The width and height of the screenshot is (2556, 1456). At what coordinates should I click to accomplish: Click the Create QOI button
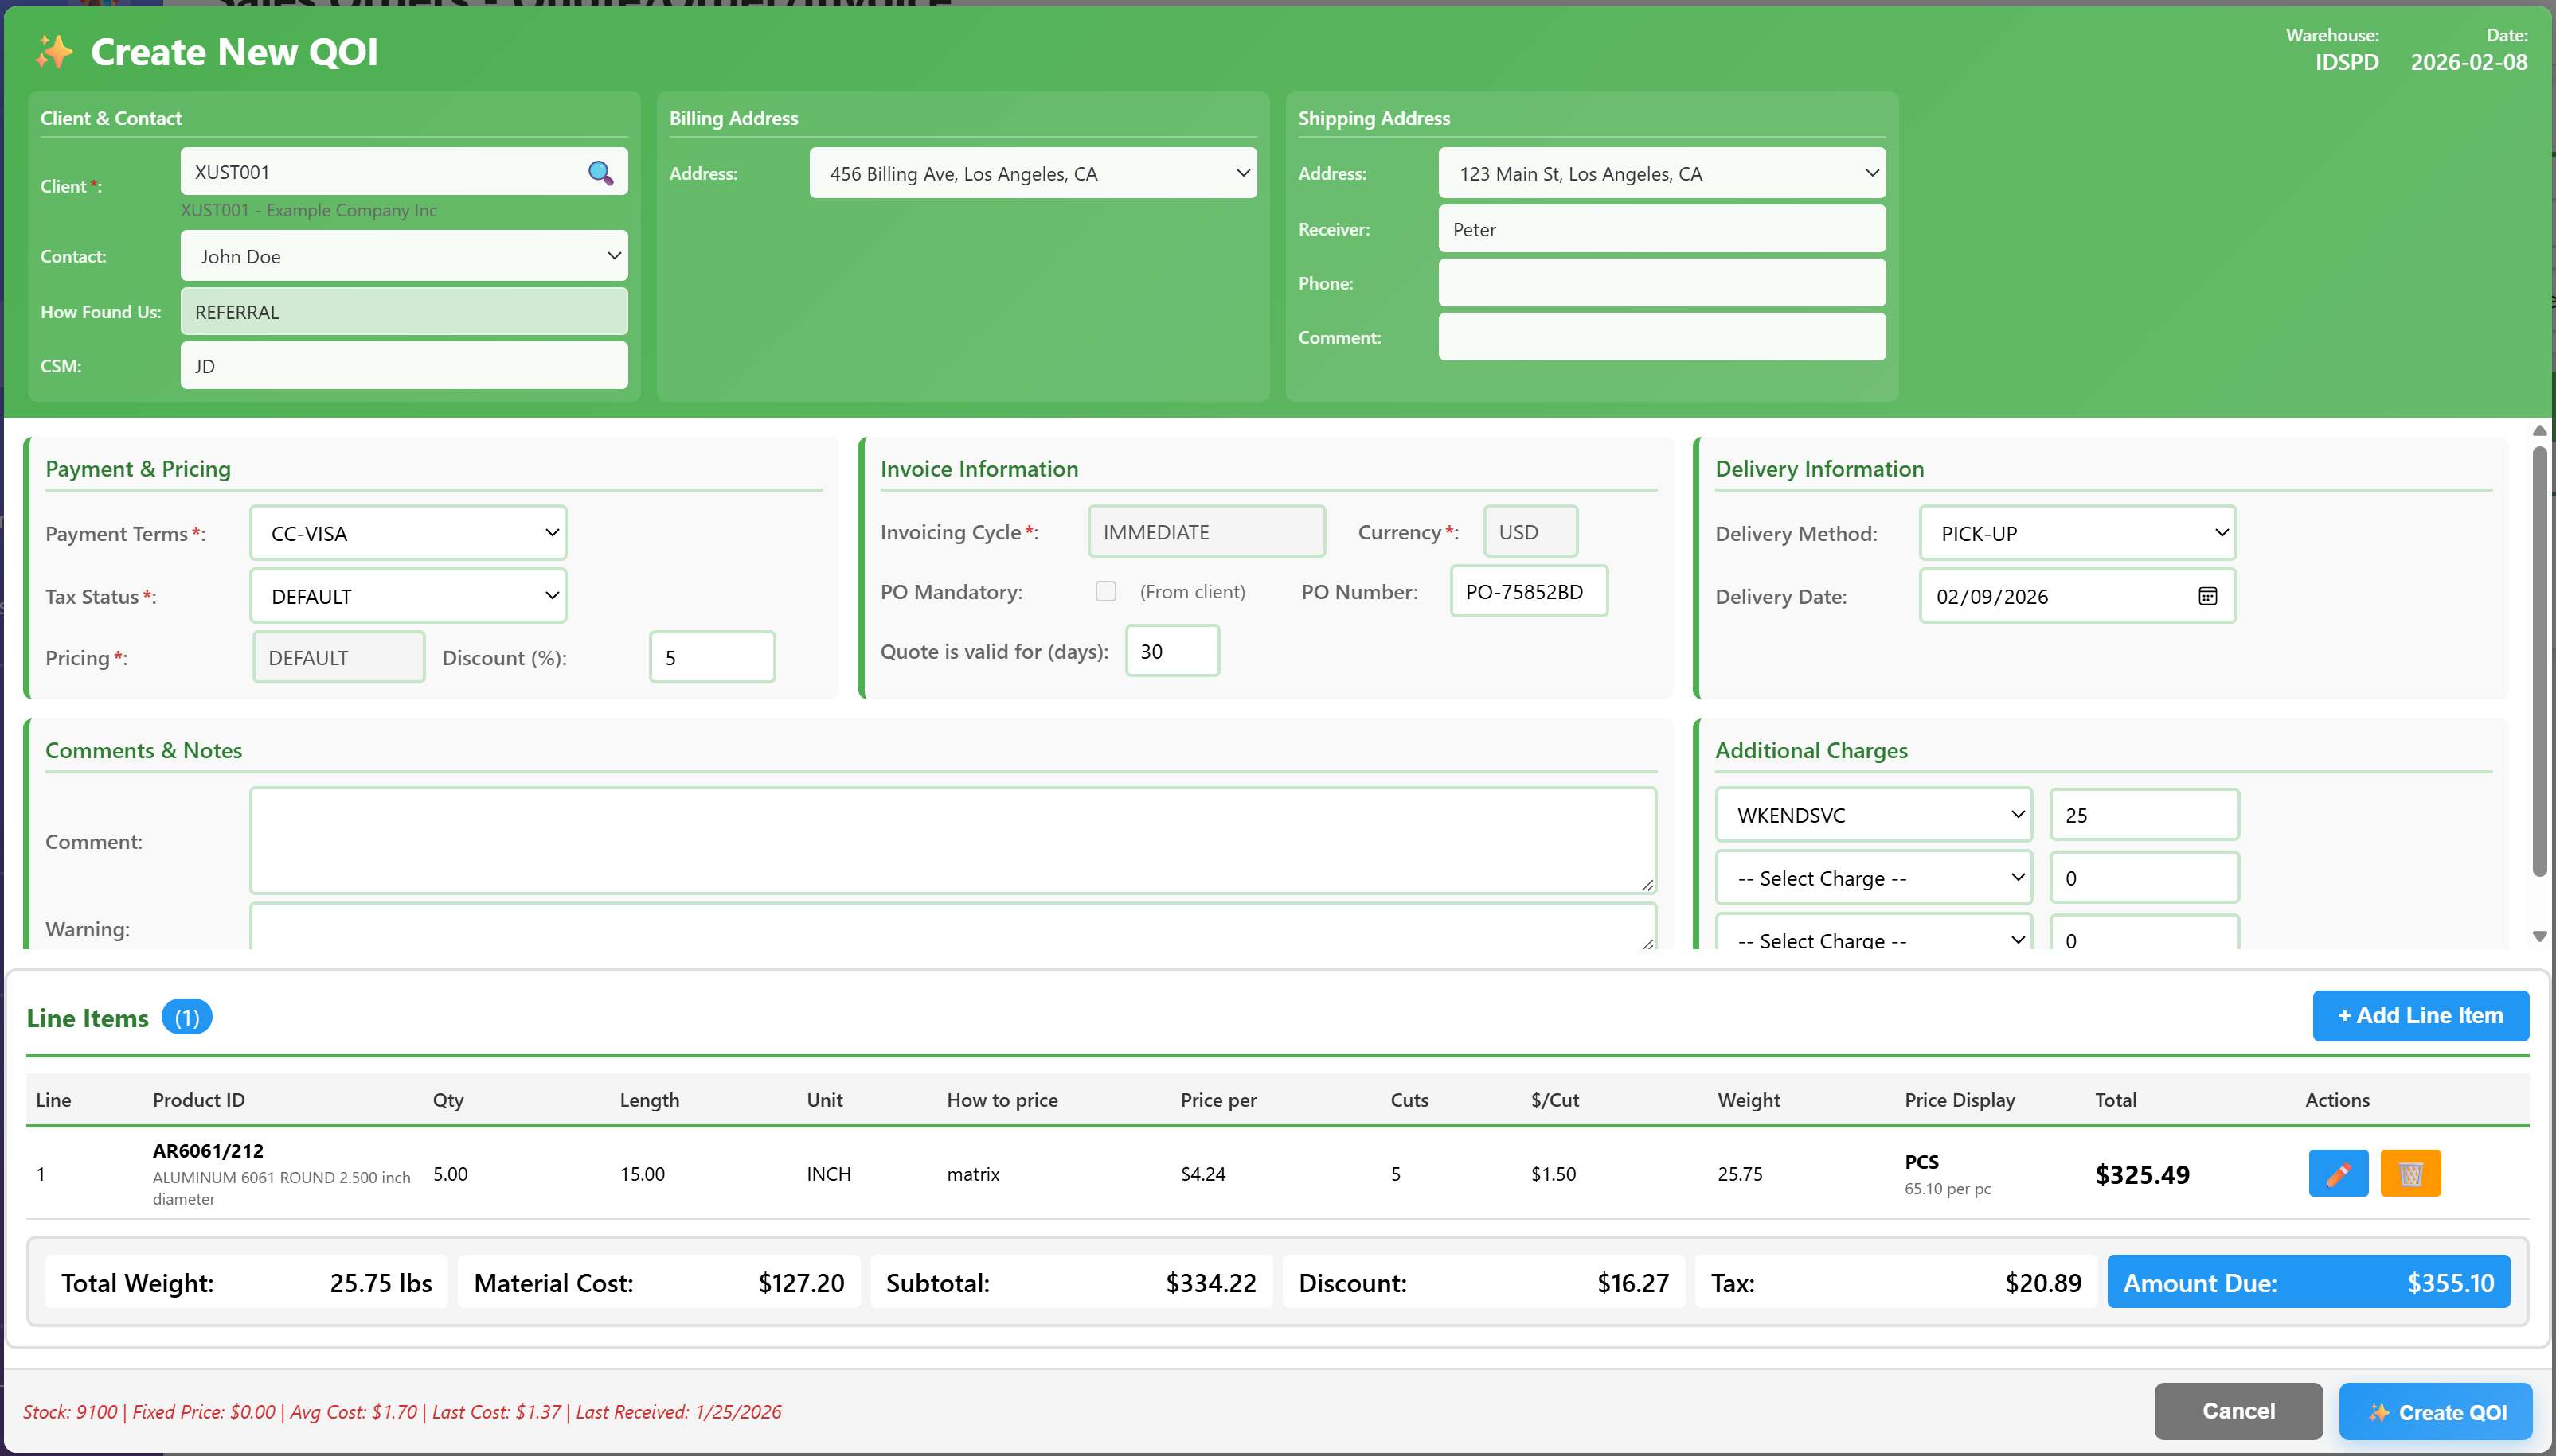pyautogui.click(x=2436, y=1411)
